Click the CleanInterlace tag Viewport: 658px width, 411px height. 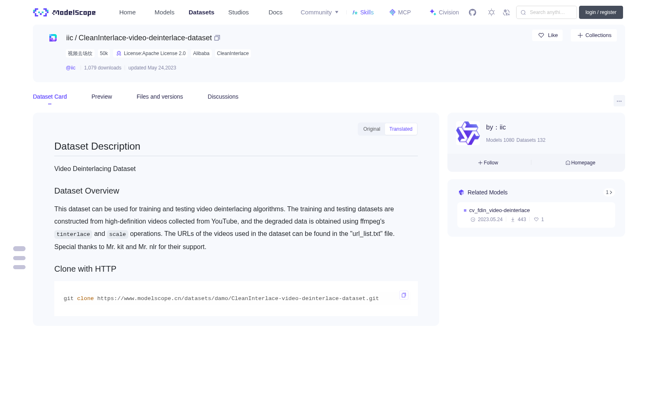[x=233, y=53]
